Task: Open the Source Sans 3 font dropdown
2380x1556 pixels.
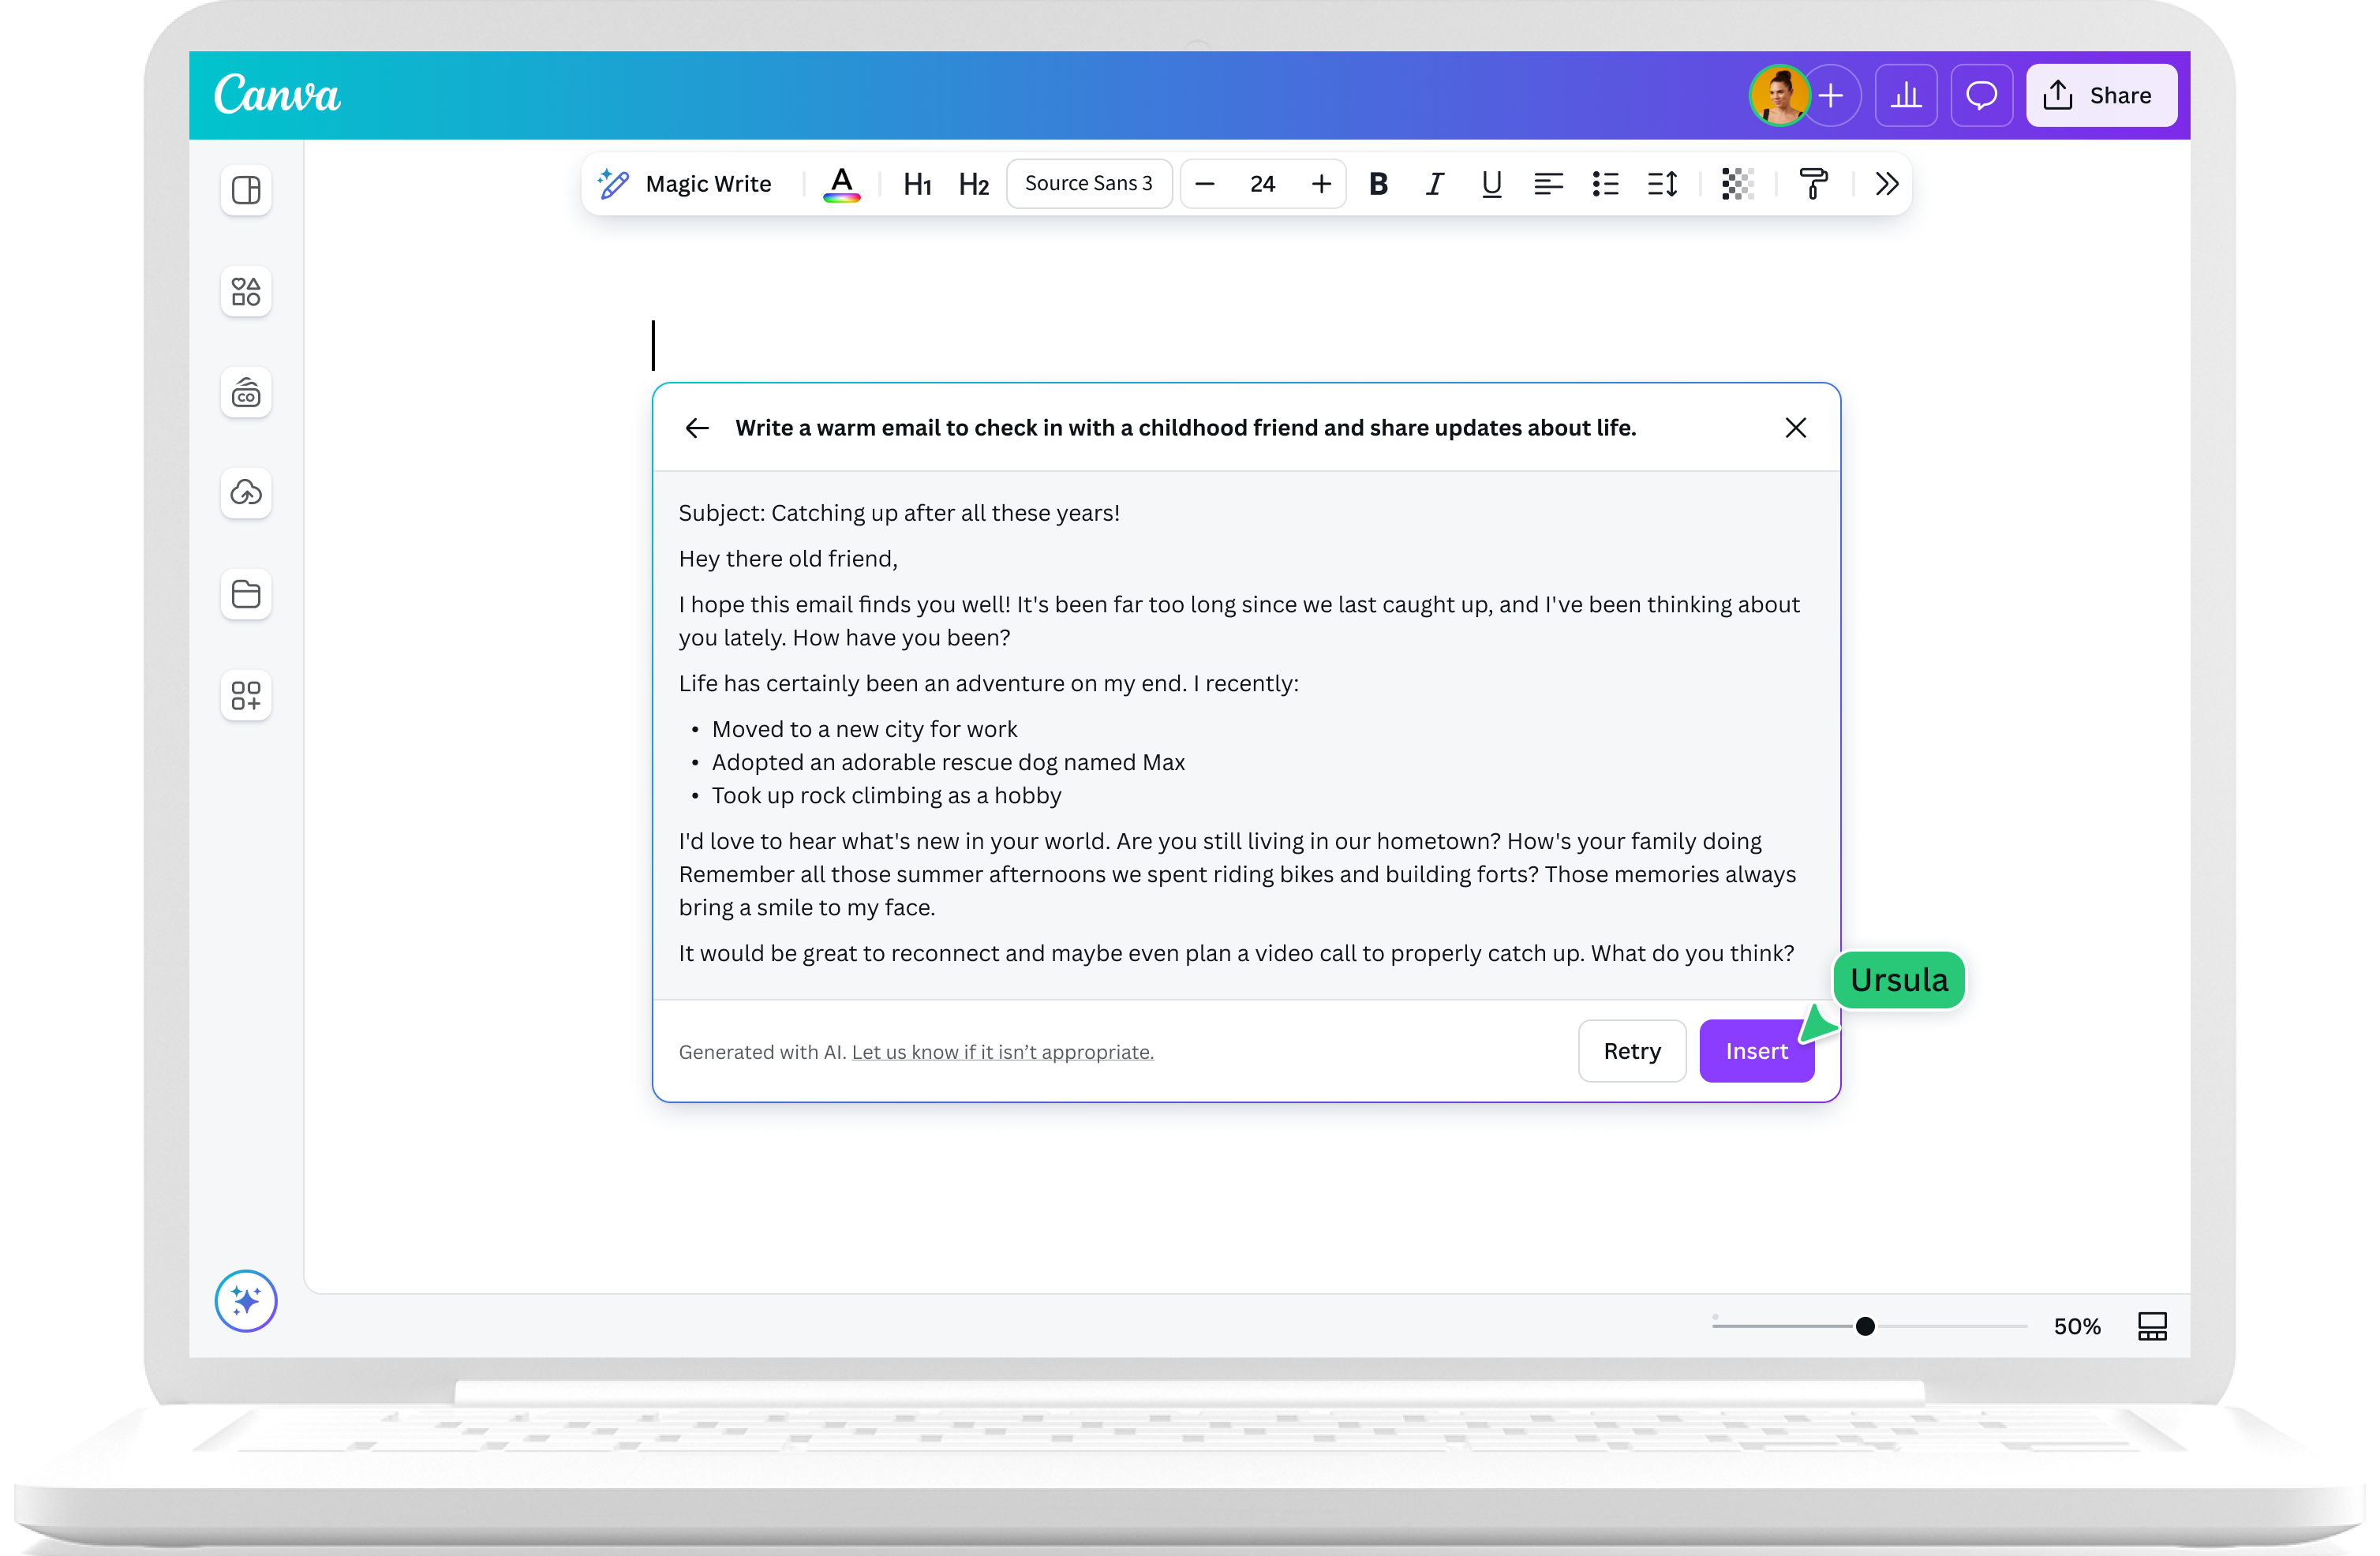Action: [x=1088, y=184]
